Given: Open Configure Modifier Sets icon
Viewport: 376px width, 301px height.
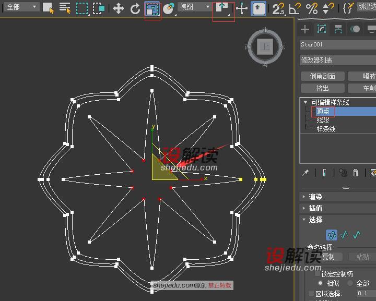Looking at the screenshot, I should pos(373,173).
